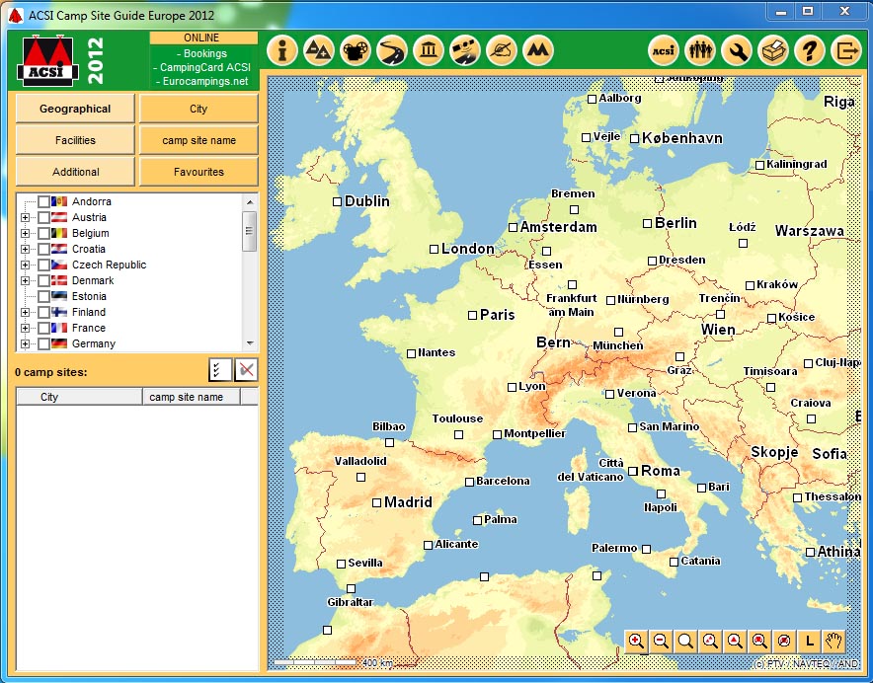Click the Paris city marker on map
Viewport: 873px width, 683px height.
472,315
